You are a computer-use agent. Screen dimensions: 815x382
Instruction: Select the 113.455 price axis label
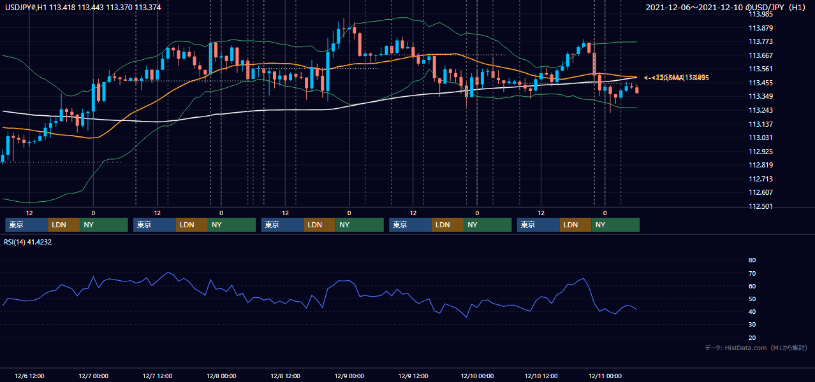(761, 83)
